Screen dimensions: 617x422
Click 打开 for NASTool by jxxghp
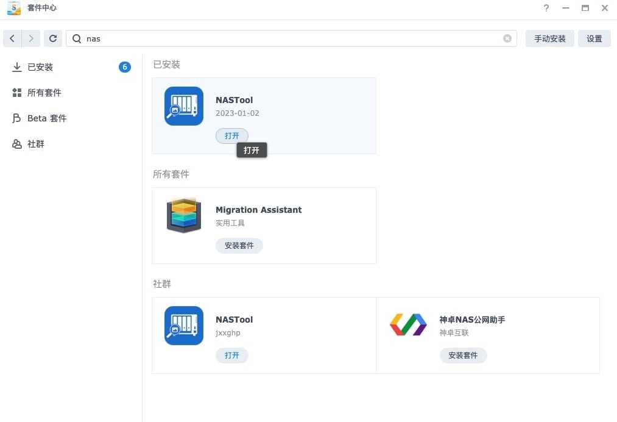tap(232, 356)
